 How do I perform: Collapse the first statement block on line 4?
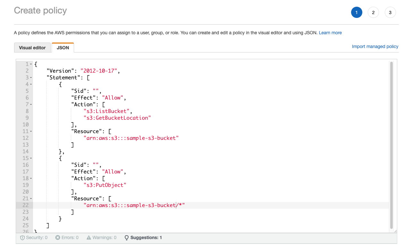31,84
